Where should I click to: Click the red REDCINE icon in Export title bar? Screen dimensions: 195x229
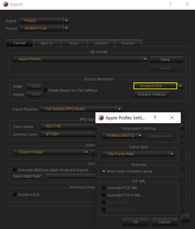coord(5,4)
